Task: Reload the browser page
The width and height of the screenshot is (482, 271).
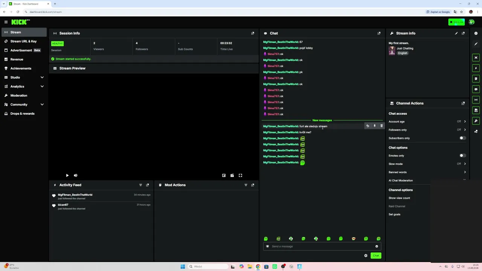Action: (18, 12)
